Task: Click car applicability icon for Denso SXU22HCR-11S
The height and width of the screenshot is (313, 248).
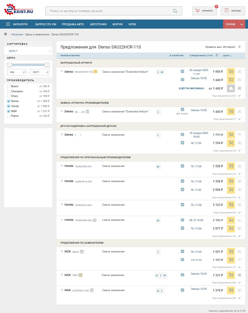Action: [162, 72]
